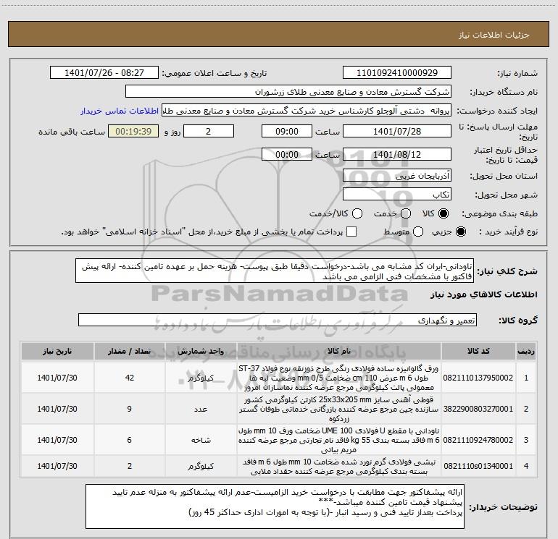Select the کالا/خدمت radio button
558x539 pixels.
coord(357,213)
